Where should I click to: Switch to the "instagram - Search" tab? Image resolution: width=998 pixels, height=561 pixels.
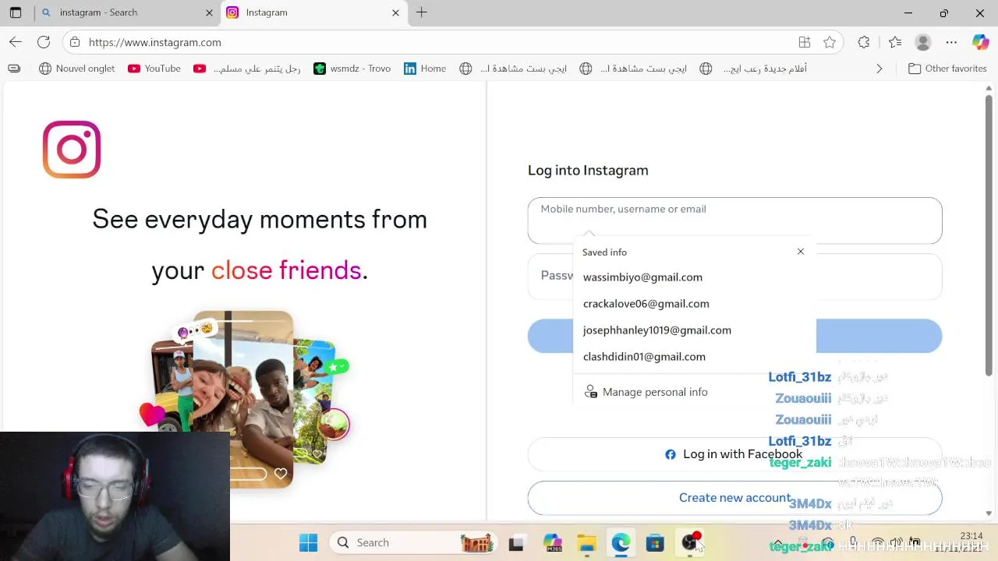click(126, 12)
